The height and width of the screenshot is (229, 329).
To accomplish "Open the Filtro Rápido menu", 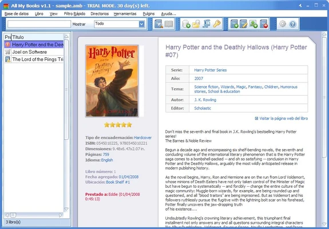I will coord(74,14).
